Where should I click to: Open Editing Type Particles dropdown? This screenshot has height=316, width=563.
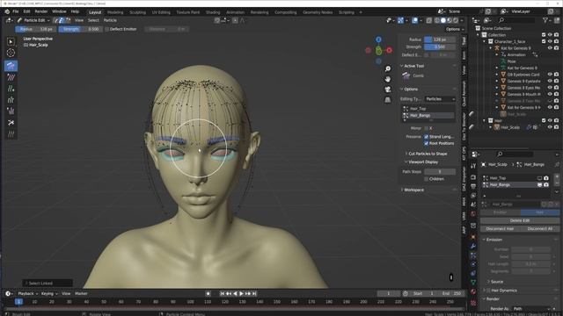pyautogui.click(x=440, y=99)
